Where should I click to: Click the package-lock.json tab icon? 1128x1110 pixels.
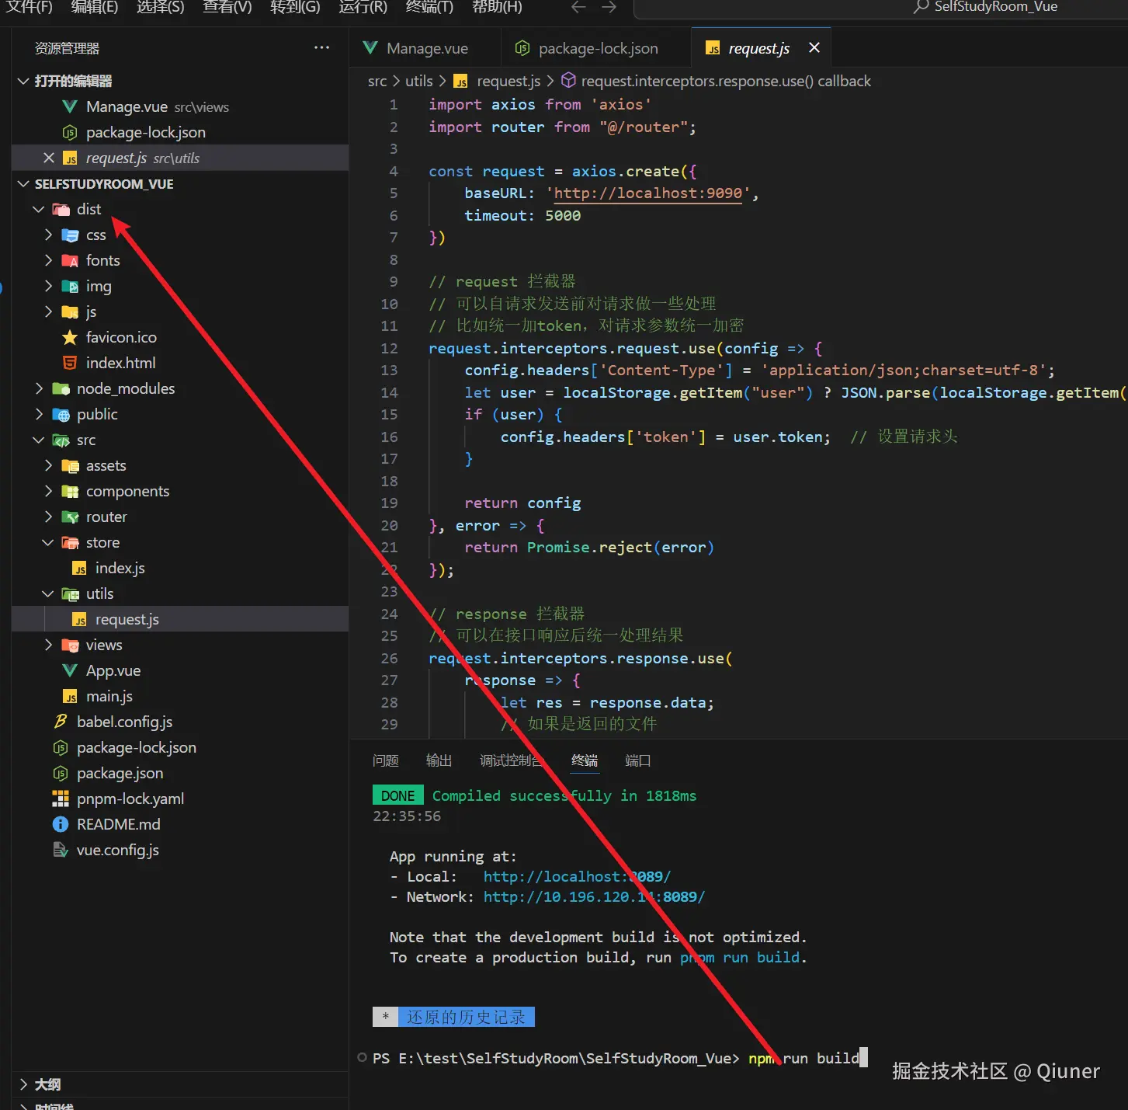[x=522, y=48]
